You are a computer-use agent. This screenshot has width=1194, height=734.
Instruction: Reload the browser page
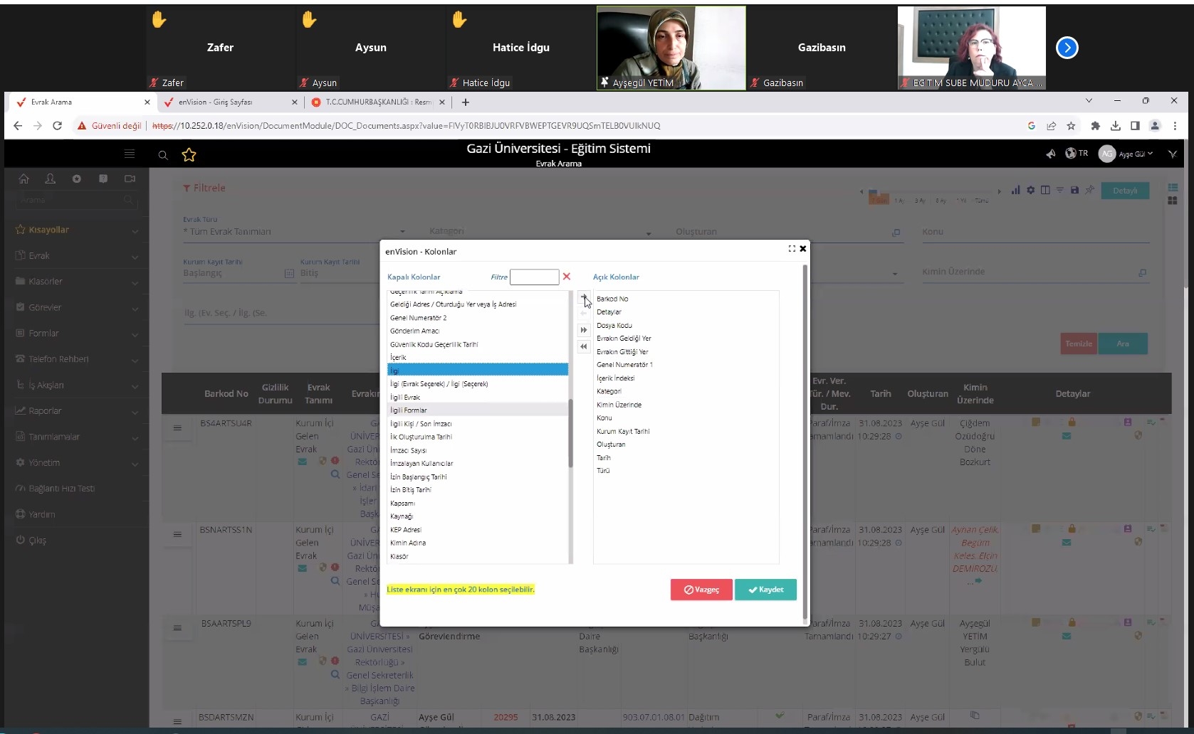(x=58, y=126)
